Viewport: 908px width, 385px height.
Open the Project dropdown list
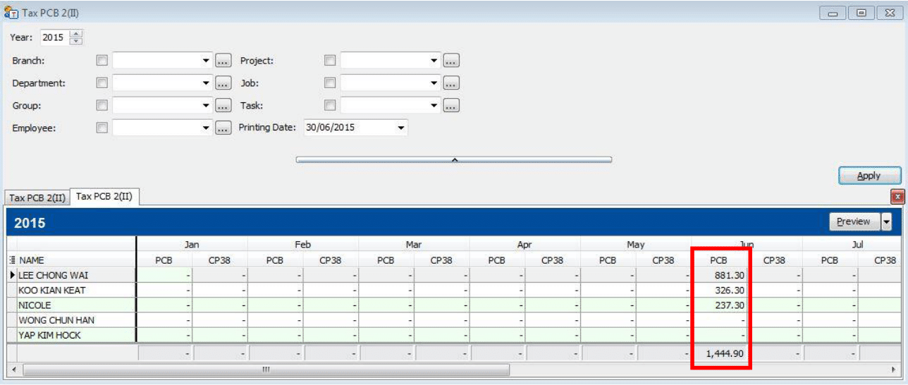(434, 61)
